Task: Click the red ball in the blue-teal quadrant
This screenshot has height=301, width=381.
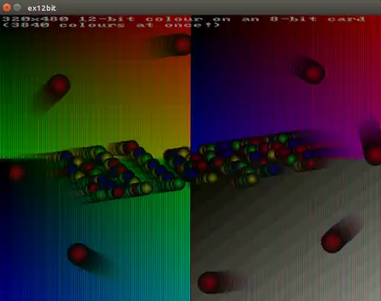Action: 78,254
